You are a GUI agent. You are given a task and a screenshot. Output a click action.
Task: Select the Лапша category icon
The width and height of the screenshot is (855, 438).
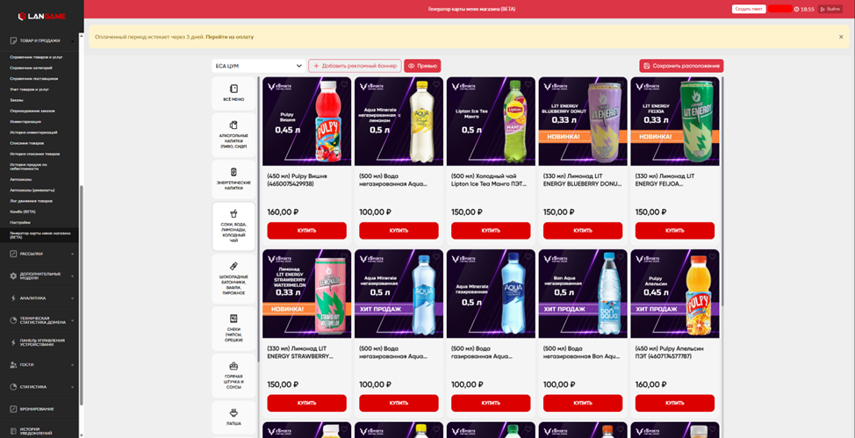[234, 412]
